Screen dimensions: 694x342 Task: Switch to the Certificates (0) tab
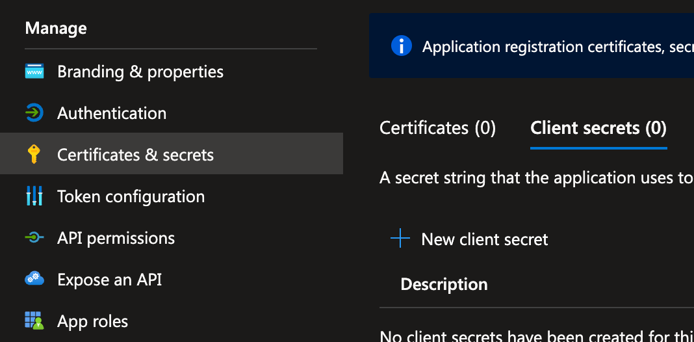pos(437,128)
